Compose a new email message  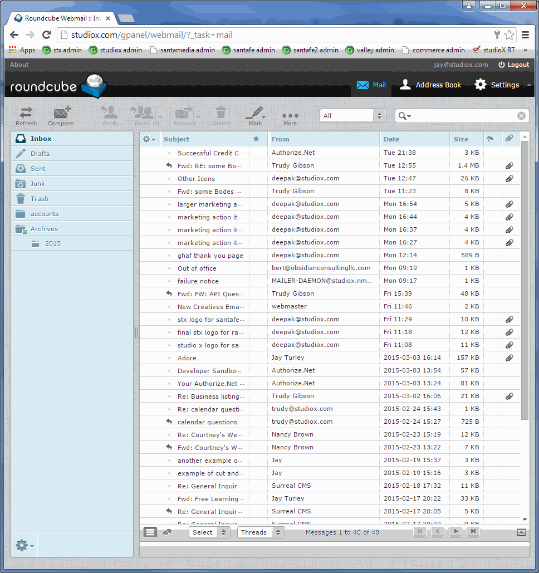coord(60,116)
